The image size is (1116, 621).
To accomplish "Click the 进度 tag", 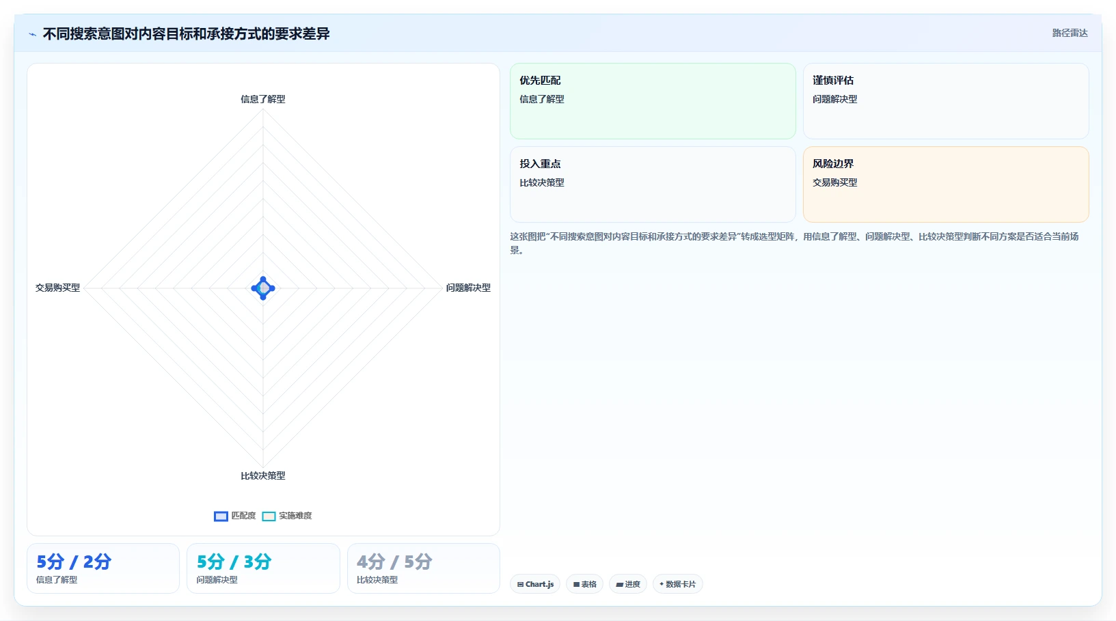I will click(628, 584).
